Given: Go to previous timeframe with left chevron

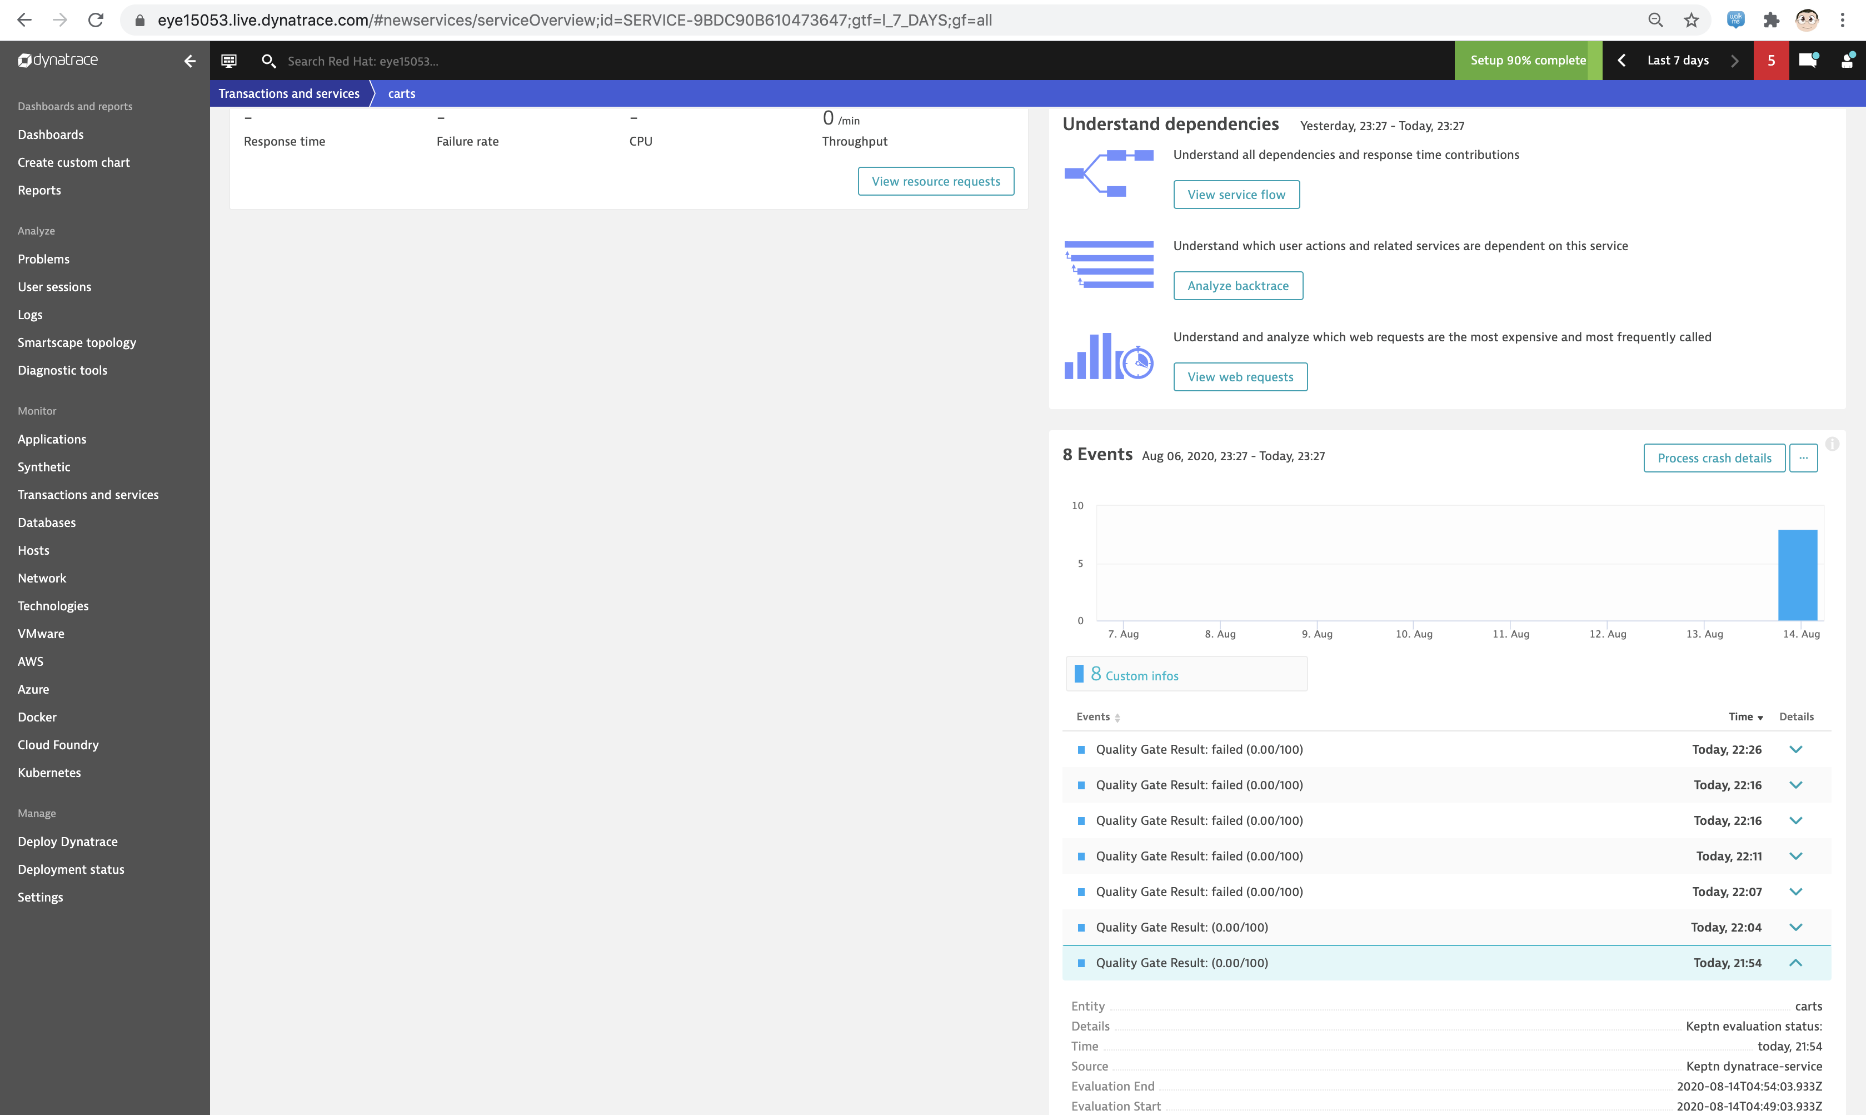Looking at the screenshot, I should point(1621,60).
